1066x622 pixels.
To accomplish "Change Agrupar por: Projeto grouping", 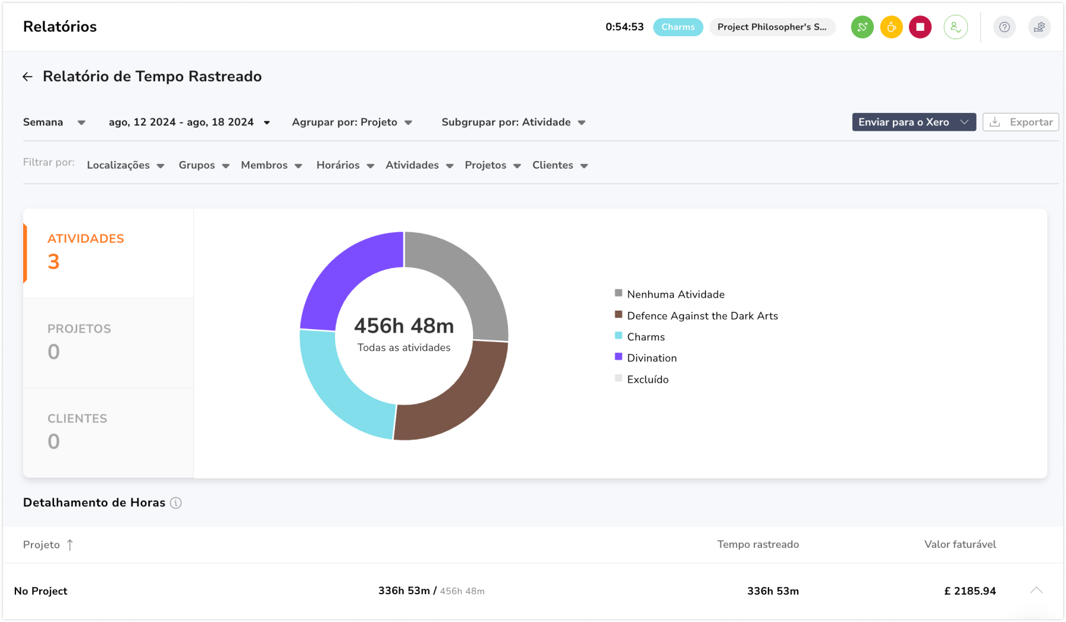I will [351, 122].
